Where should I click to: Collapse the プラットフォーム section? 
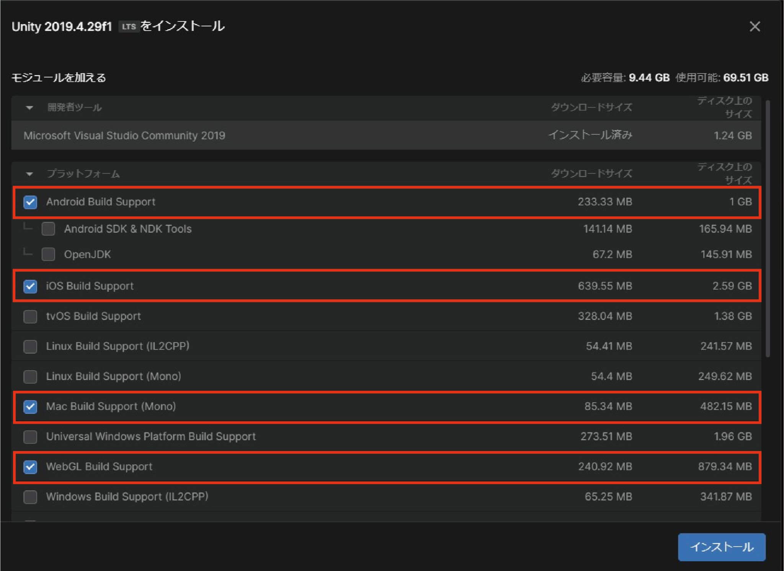click(x=29, y=174)
